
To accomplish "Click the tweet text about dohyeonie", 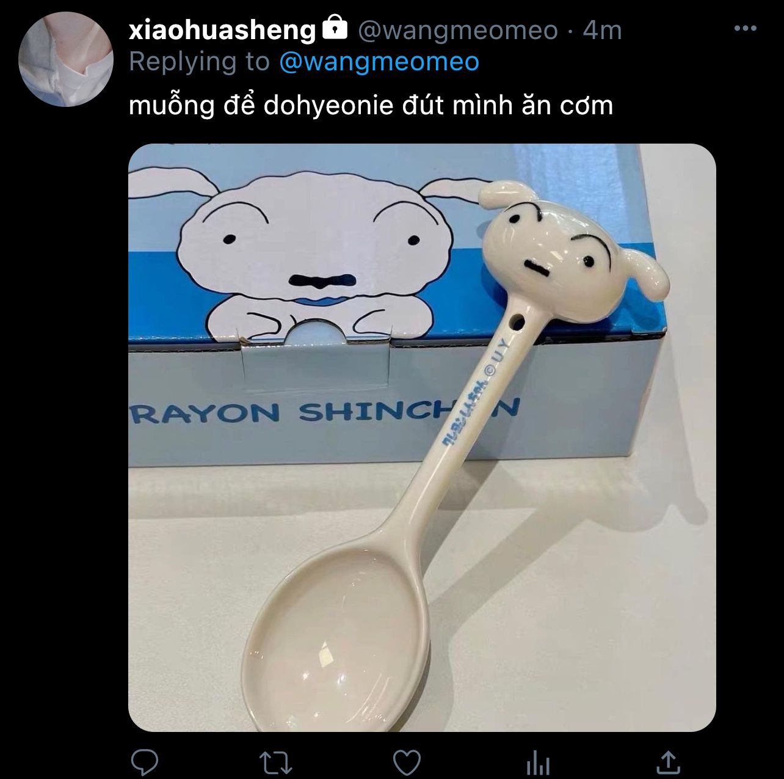I will pyautogui.click(x=371, y=105).
